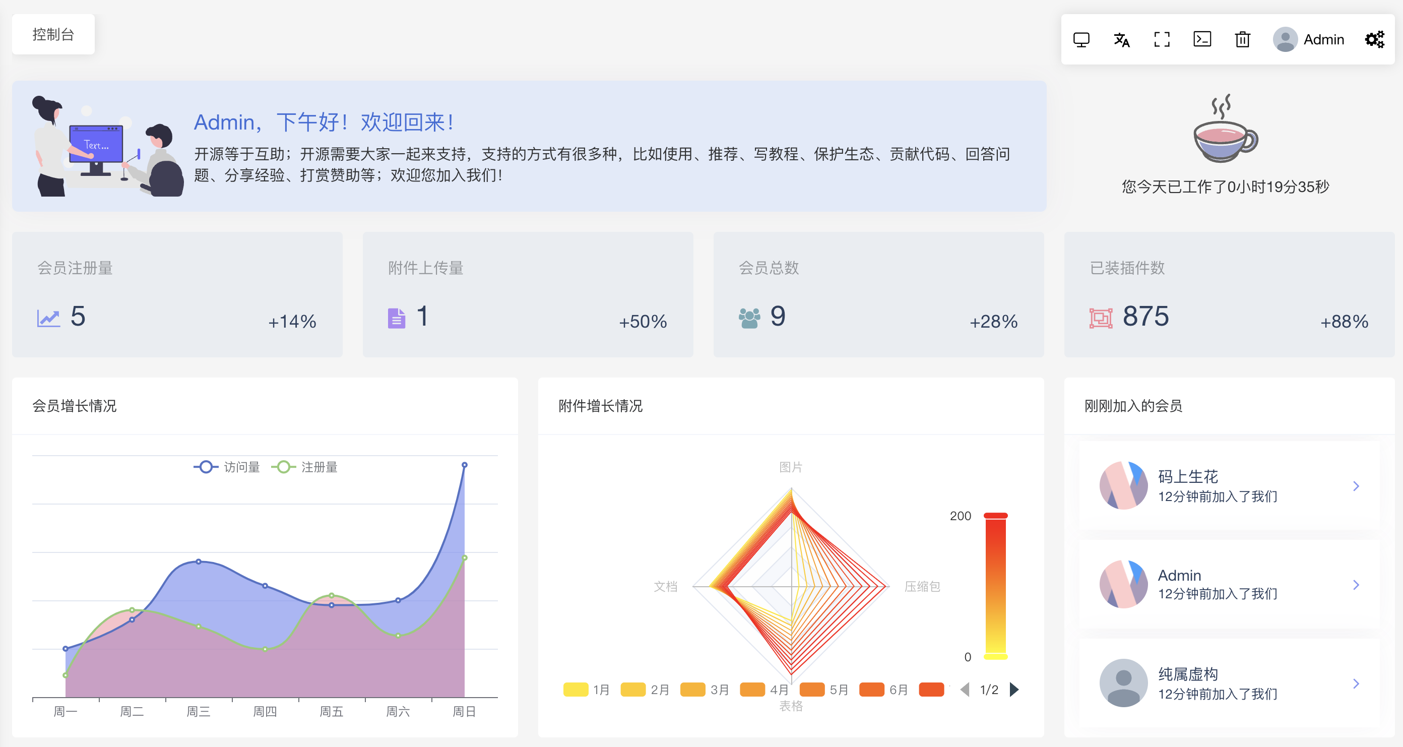
Task: Open the settings gears icon
Action: click(x=1374, y=40)
